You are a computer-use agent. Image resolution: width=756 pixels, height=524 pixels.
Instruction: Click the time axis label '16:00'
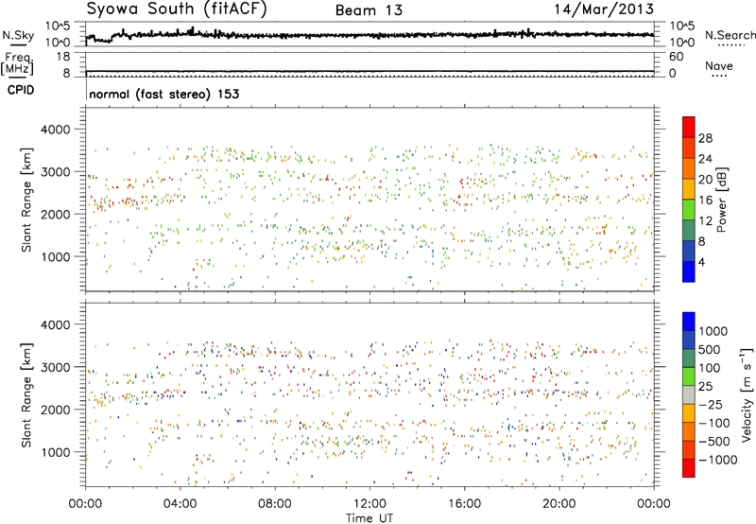(x=464, y=503)
